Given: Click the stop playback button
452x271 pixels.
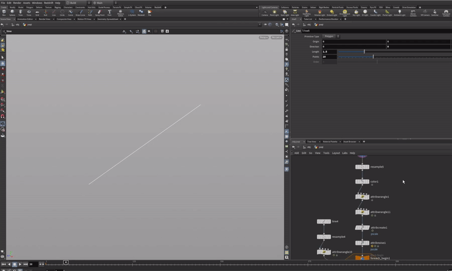Looking at the screenshot, I should pyautogui.click(x=15, y=264).
